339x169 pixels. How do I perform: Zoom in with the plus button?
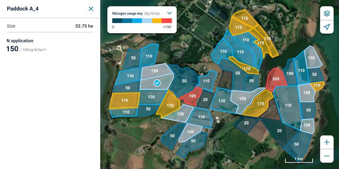click(x=327, y=142)
